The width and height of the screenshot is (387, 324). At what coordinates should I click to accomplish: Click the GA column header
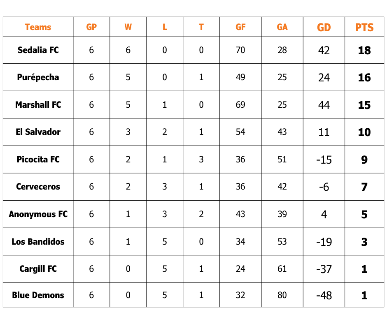tap(282, 27)
